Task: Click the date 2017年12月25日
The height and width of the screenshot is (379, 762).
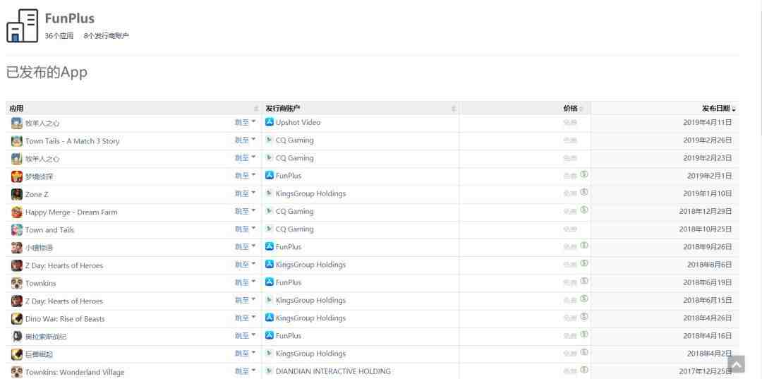Action: pos(706,371)
